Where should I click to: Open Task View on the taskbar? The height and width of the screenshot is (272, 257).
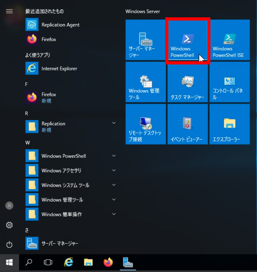(x=48, y=262)
